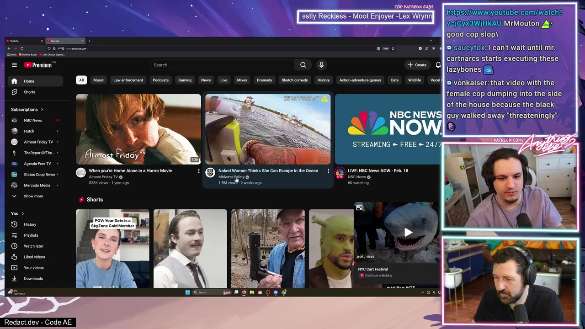Screen dimensions: 585x329
Task: Select the Gaming chip
Action: [185, 80]
